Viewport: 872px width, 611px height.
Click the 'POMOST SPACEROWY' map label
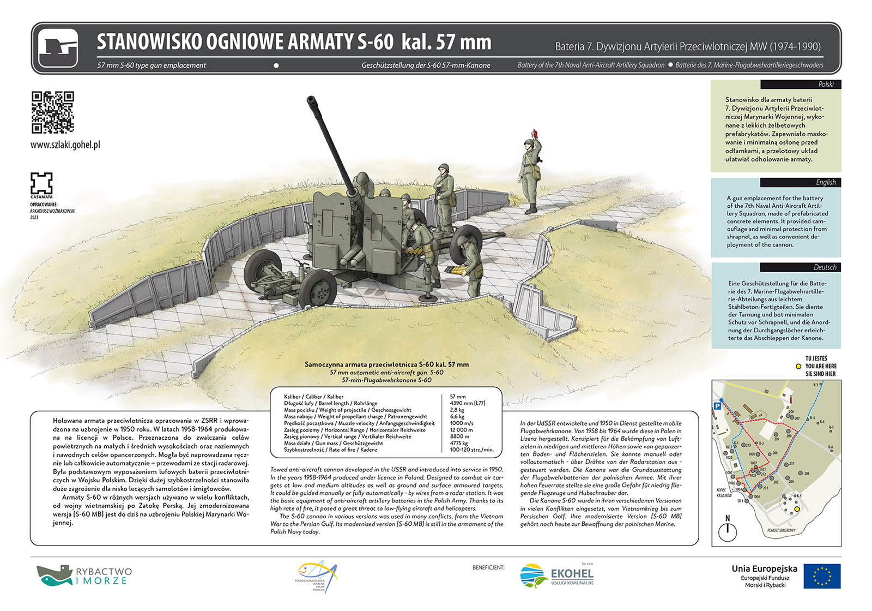pyautogui.click(x=782, y=530)
